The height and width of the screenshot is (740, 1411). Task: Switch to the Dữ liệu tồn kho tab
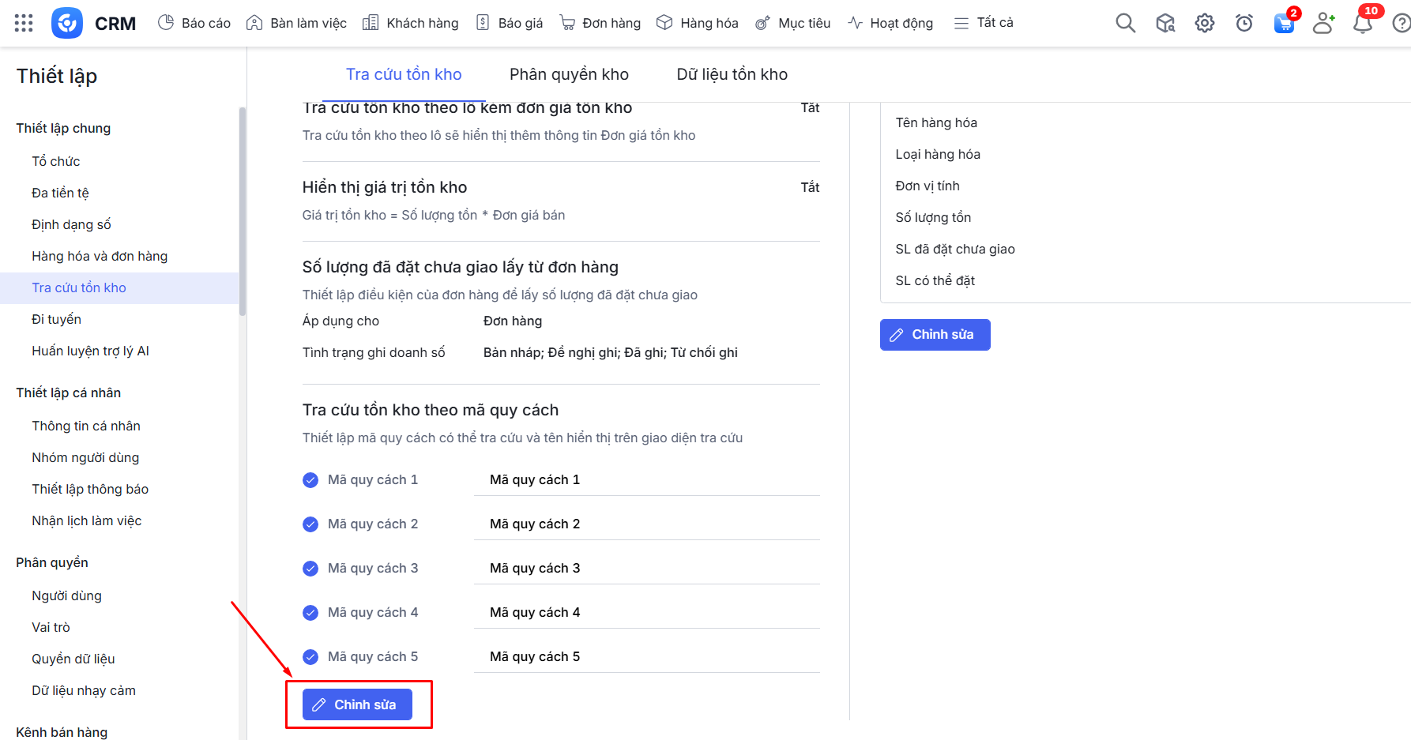(732, 74)
